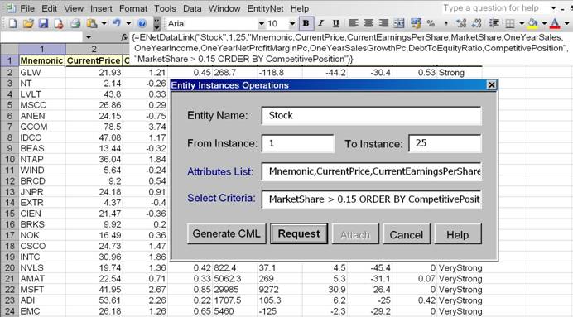Click the Open folder toolbar icon
This screenshot has width=573, height=317.
28,24
